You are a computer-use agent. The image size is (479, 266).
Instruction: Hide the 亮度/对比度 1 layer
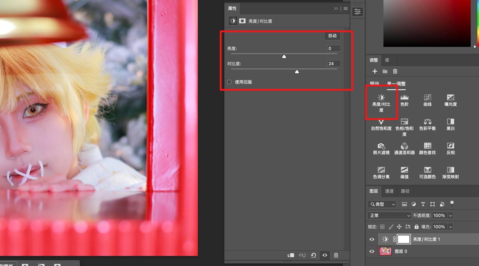click(372, 239)
